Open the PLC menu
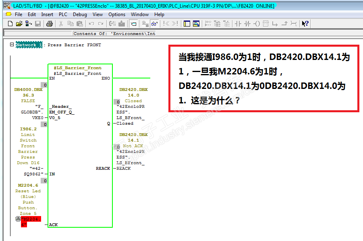363x241 pixels. [63, 14]
